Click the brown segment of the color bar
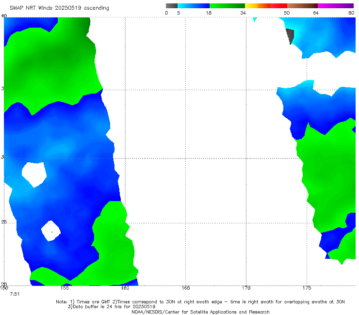Screen dimensions: 359x315 click(302, 6)
